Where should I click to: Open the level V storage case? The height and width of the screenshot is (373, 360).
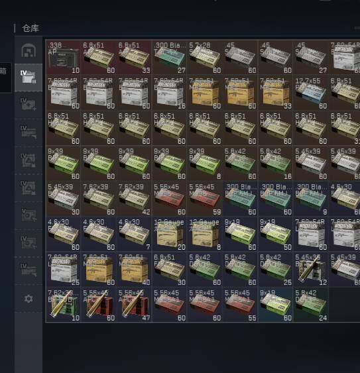(29, 215)
